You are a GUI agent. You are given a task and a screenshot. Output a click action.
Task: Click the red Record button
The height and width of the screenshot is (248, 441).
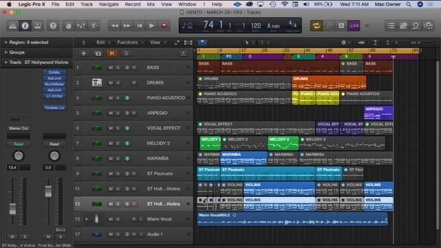point(164,26)
